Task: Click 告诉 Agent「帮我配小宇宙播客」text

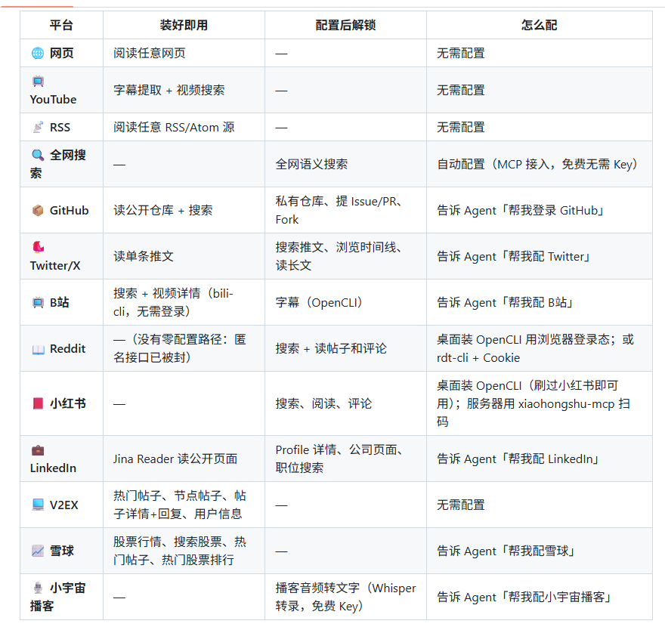Action: click(x=524, y=597)
